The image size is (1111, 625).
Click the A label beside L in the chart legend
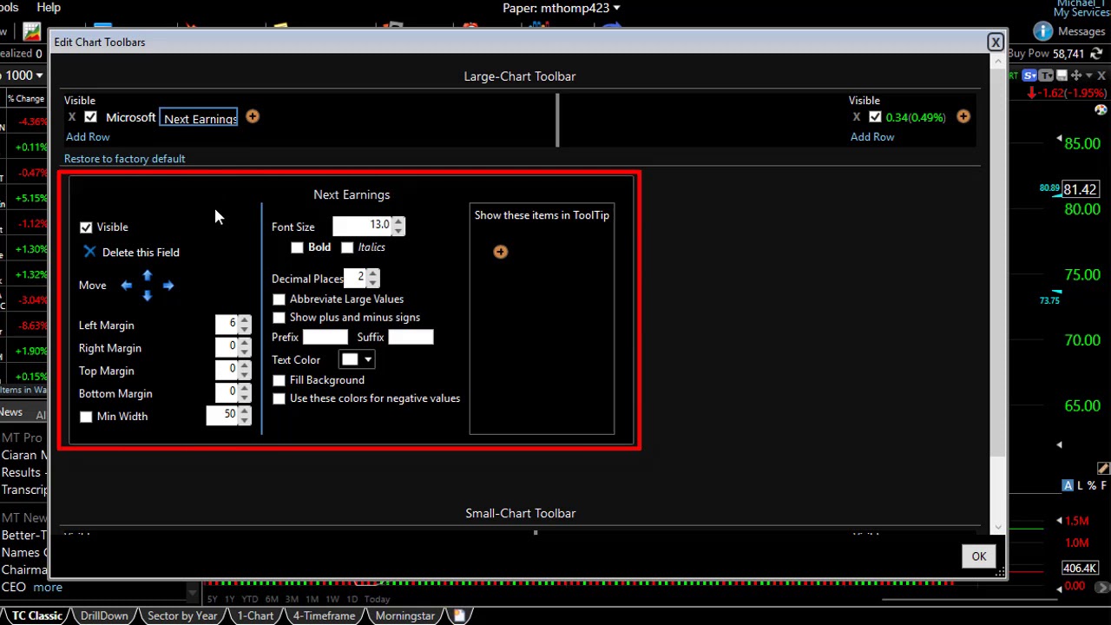1068,485
